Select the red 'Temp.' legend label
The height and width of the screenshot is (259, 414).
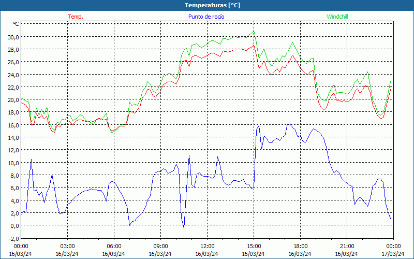pos(76,17)
